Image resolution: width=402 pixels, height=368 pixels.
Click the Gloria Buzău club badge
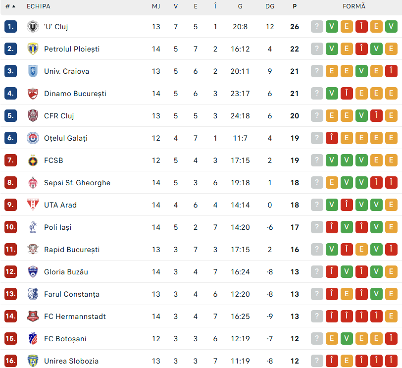[x=33, y=272]
